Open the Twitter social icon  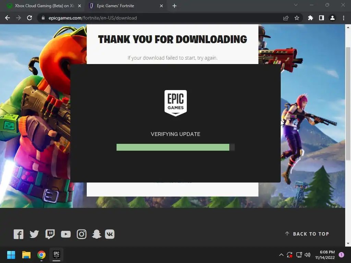pos(34,234)
